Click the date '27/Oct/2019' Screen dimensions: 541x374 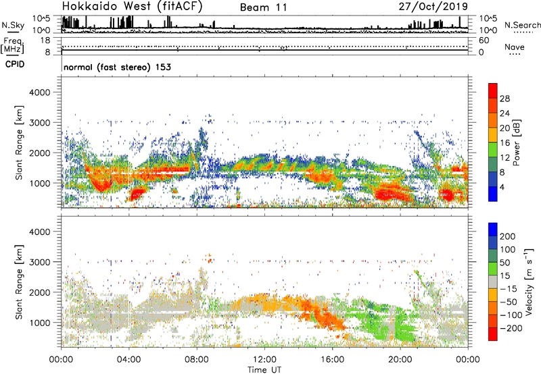pyautogui.click(x=433, y=7)
